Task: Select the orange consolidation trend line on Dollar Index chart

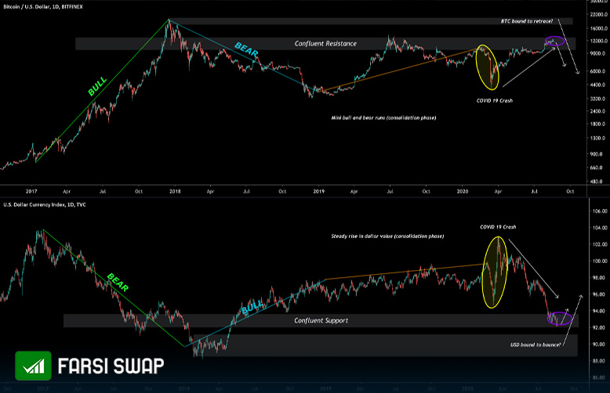Action: pyautogui.click(x=405, y=272)
